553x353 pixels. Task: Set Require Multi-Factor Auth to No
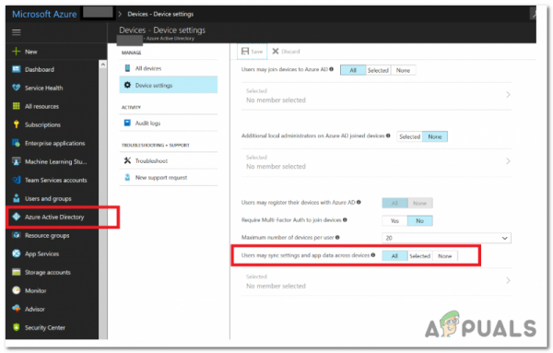coord(419,221)
